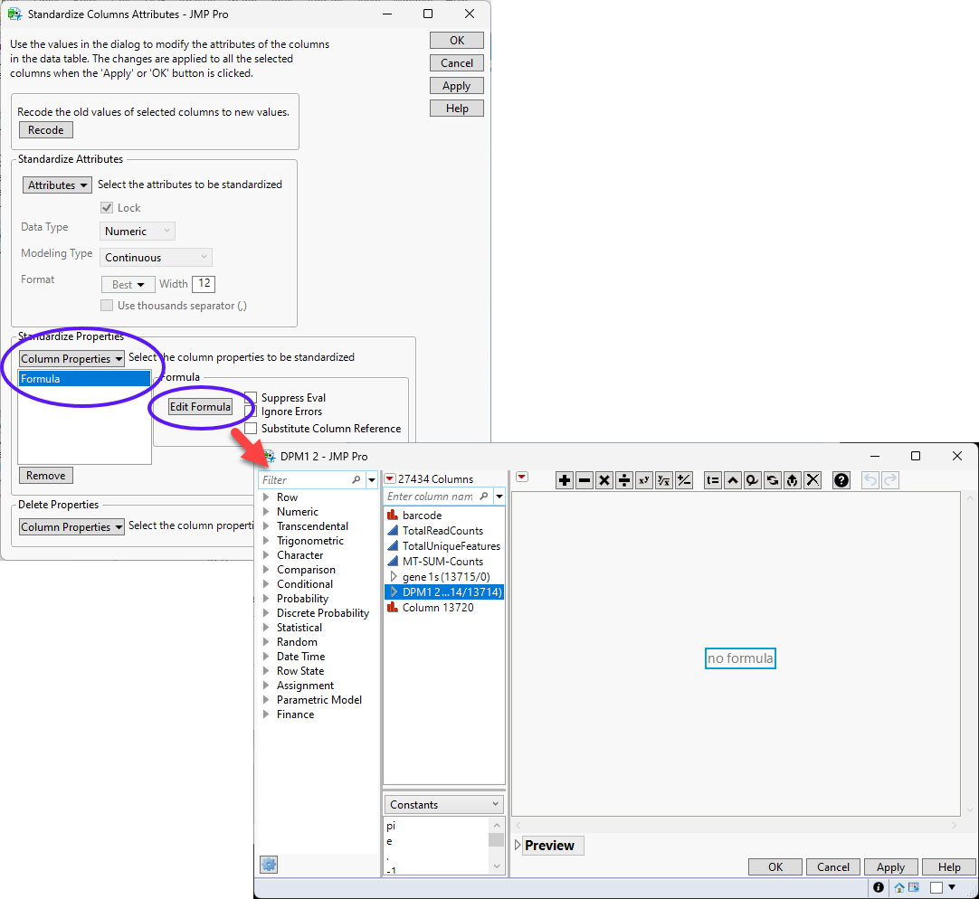The height and width of the screenshot is (899, 979).
Task: Insert addition operator in formula toolbar
Action: (x=565, y=480)
